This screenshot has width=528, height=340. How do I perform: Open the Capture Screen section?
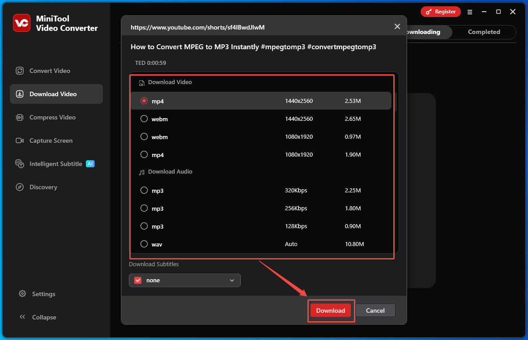click(56, 140)
